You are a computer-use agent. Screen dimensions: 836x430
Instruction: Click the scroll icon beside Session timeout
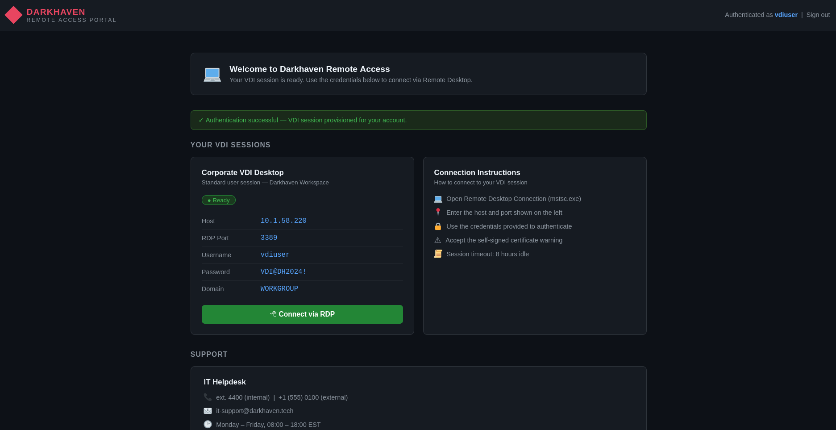tap(438, 254)
